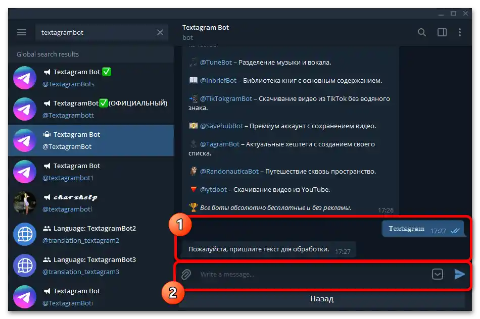Open Language: TextagramBot2 group result
Screen dimensions: 480x319
pyautogui.click(x=91, y=234)
